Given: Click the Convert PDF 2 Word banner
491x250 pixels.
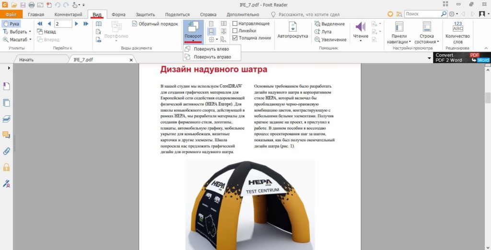Looking at the screenshot, I should 462,57.
